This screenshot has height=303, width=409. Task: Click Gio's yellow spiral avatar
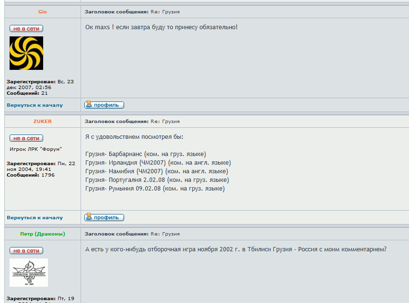[x=26, y=53]
